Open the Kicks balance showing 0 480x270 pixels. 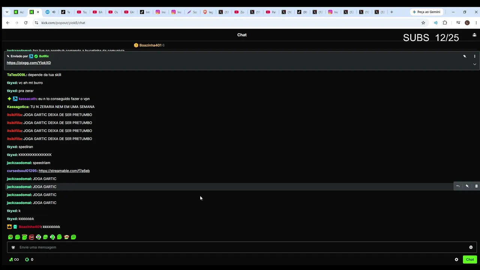(x=29, y=259)
